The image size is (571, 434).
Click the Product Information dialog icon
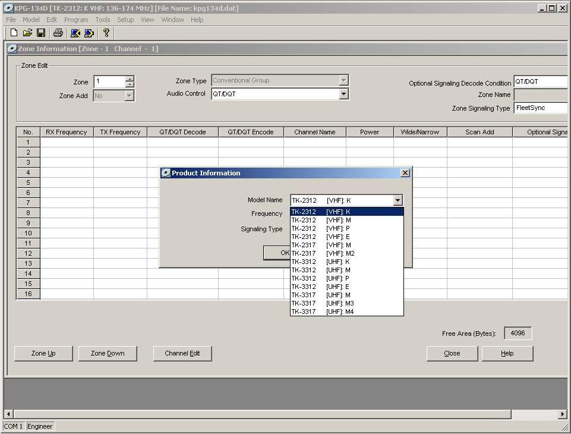(x=166, y=173)
